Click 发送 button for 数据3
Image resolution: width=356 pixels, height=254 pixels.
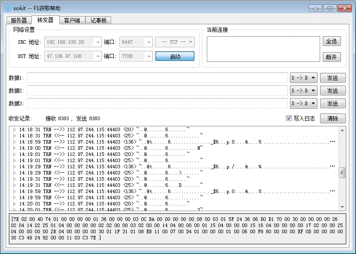pos(333,103)
